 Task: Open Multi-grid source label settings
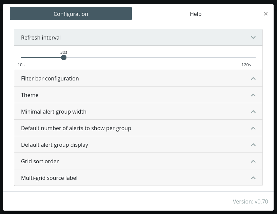tap(138, 177)
